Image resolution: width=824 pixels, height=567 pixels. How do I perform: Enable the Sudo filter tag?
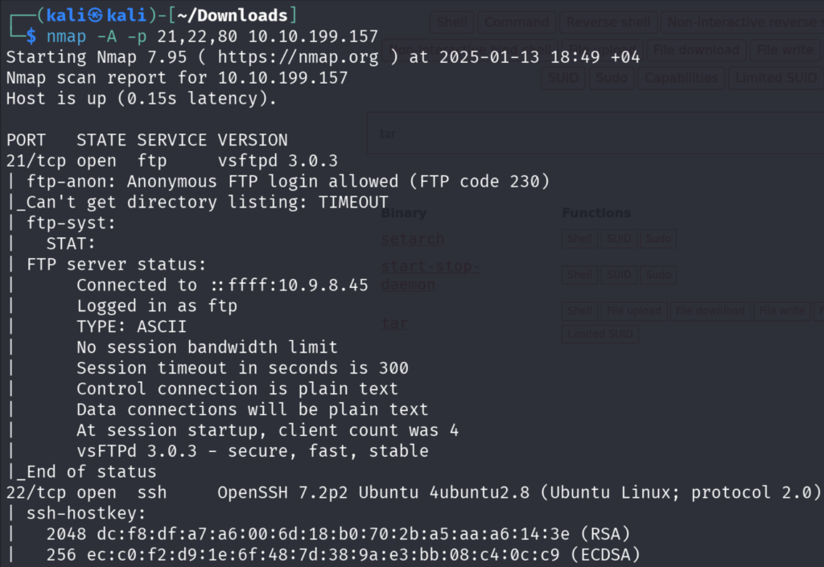[611, 77]
